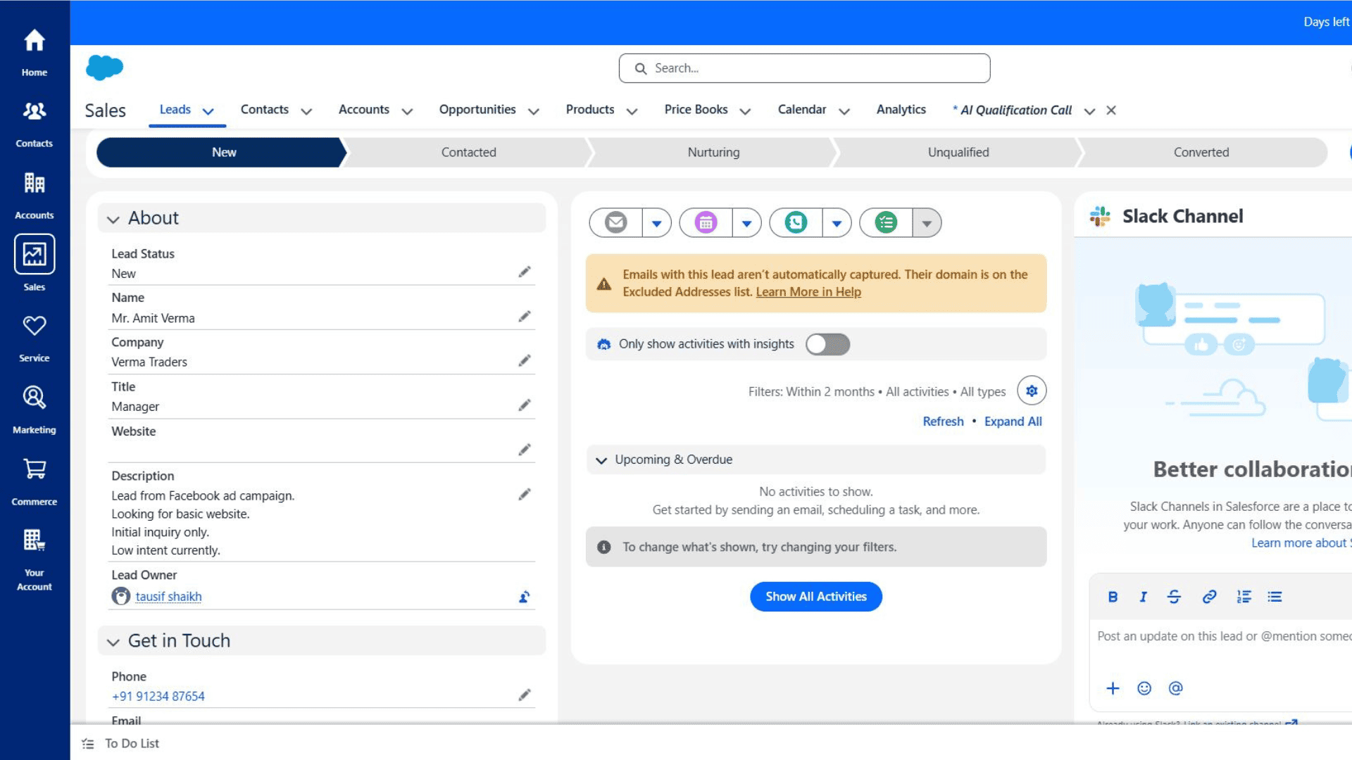Insert bulleted list in Slack editor
The width and height of the screenshot is (1352, 760).
click(x=1275, y=597)
